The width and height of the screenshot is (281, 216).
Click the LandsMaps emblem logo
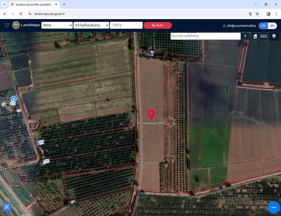click(16, 25)
